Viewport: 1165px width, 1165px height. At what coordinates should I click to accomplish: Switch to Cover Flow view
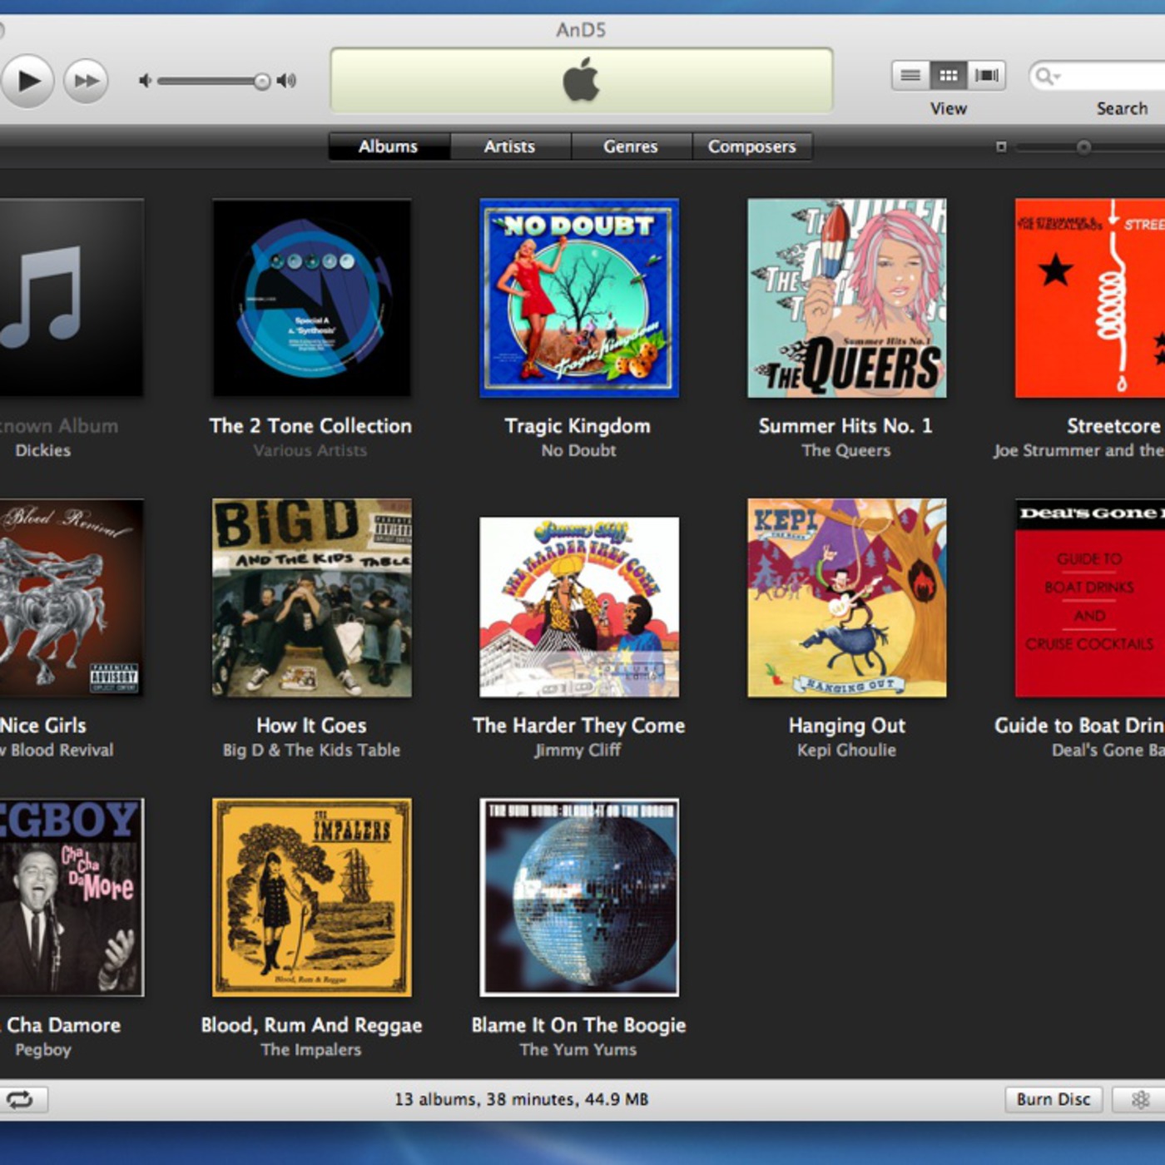pos(986,76)
